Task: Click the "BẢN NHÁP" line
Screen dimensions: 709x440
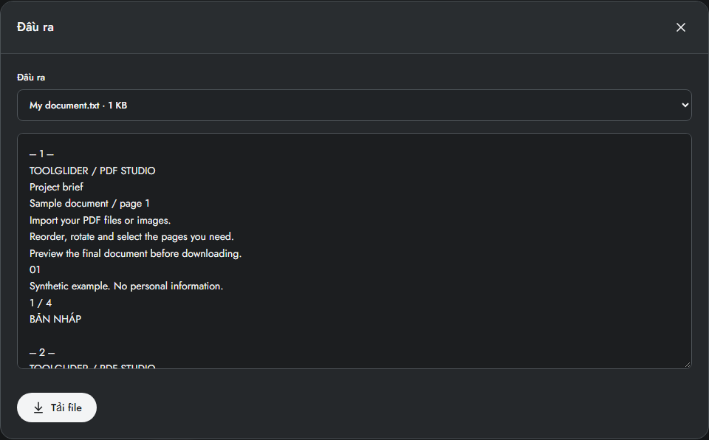Action: tap(55, 319)
